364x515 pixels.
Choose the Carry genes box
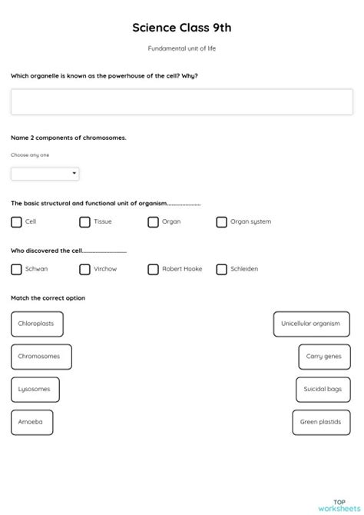(324, 357)
